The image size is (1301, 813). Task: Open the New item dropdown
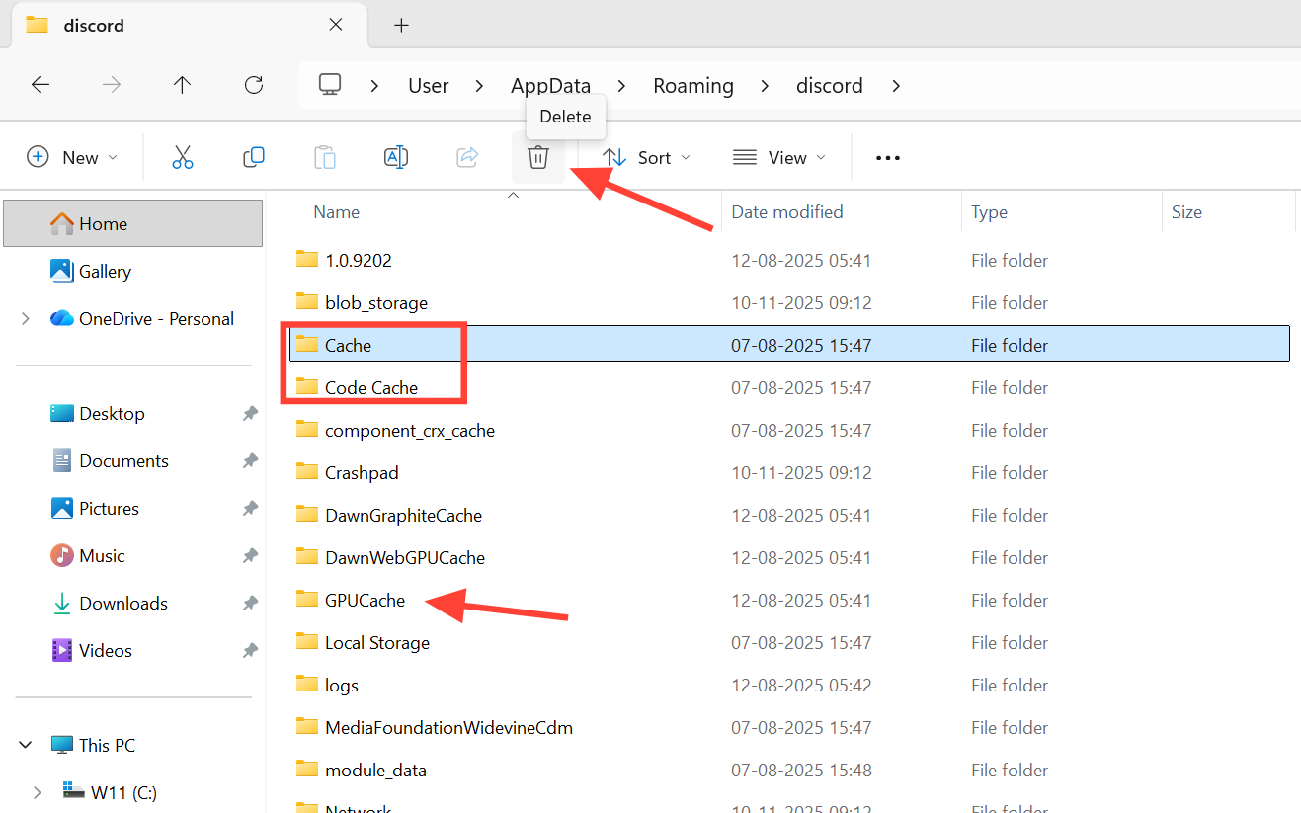click(72, 157)
